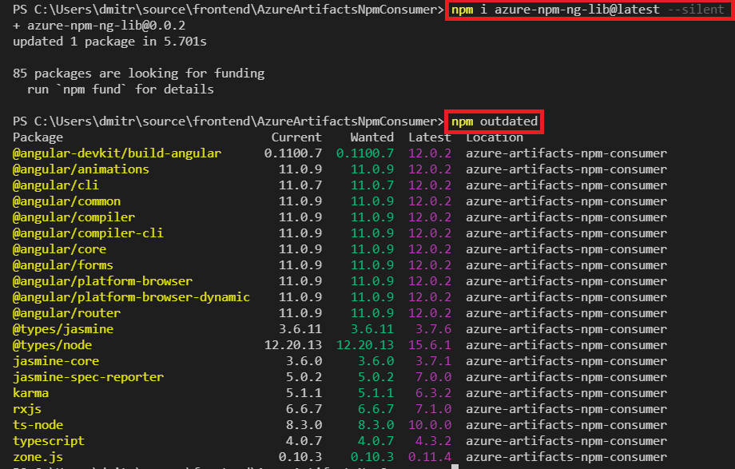Click the @types/jasmine package name
The image size is (735, 469).
click(63, 329)
